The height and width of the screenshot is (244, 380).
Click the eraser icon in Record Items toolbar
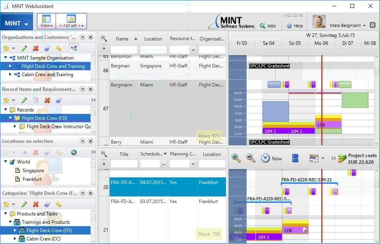[x=59, y=100]
